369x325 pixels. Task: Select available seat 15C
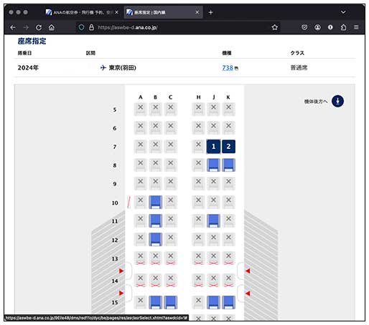[x=171, y=302]
